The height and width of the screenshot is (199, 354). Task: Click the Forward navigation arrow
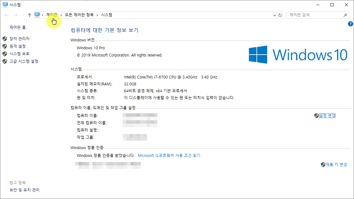point(16,15)
